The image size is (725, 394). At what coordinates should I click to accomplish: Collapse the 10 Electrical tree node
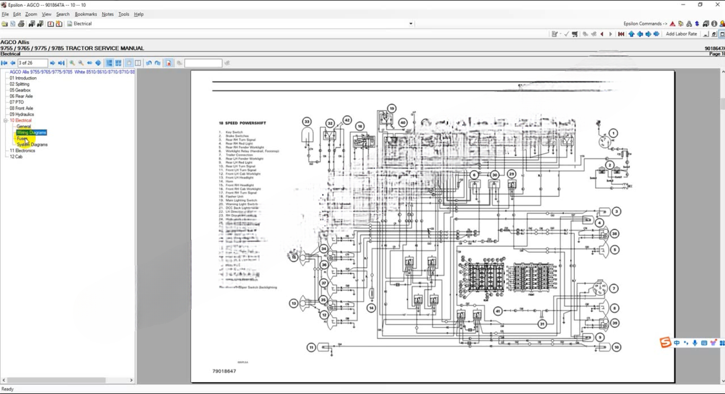pos(6,120)
